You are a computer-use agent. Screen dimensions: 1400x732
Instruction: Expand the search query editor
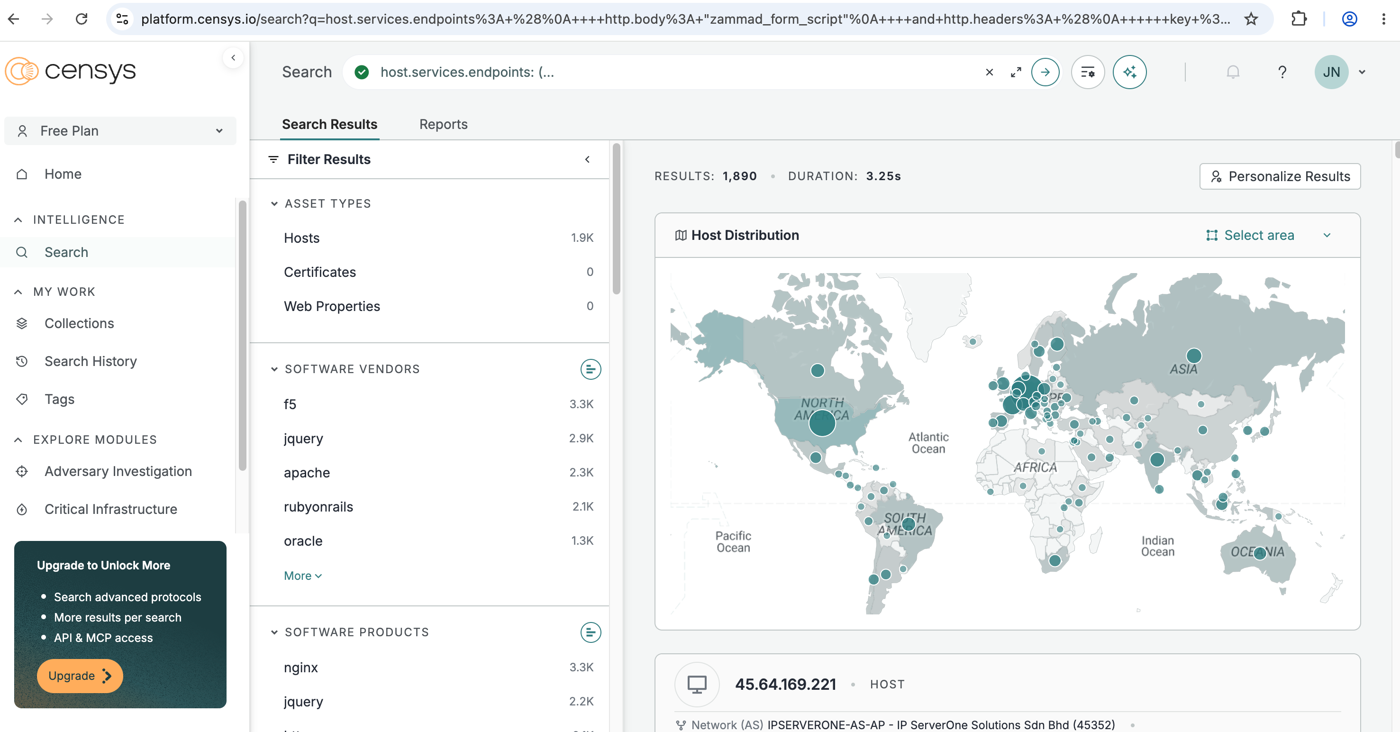(x=1016, y=72)
